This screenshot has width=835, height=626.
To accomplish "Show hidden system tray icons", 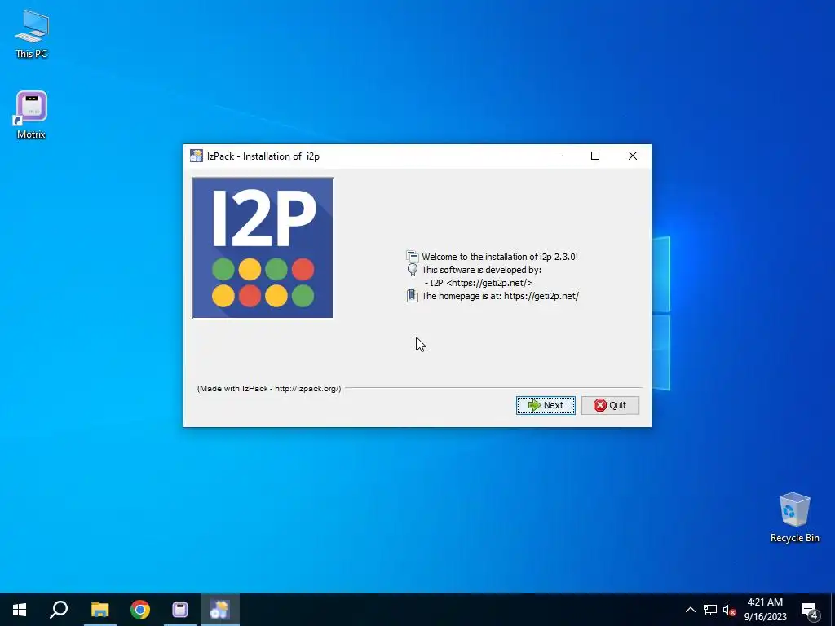I will coord(690,610).
